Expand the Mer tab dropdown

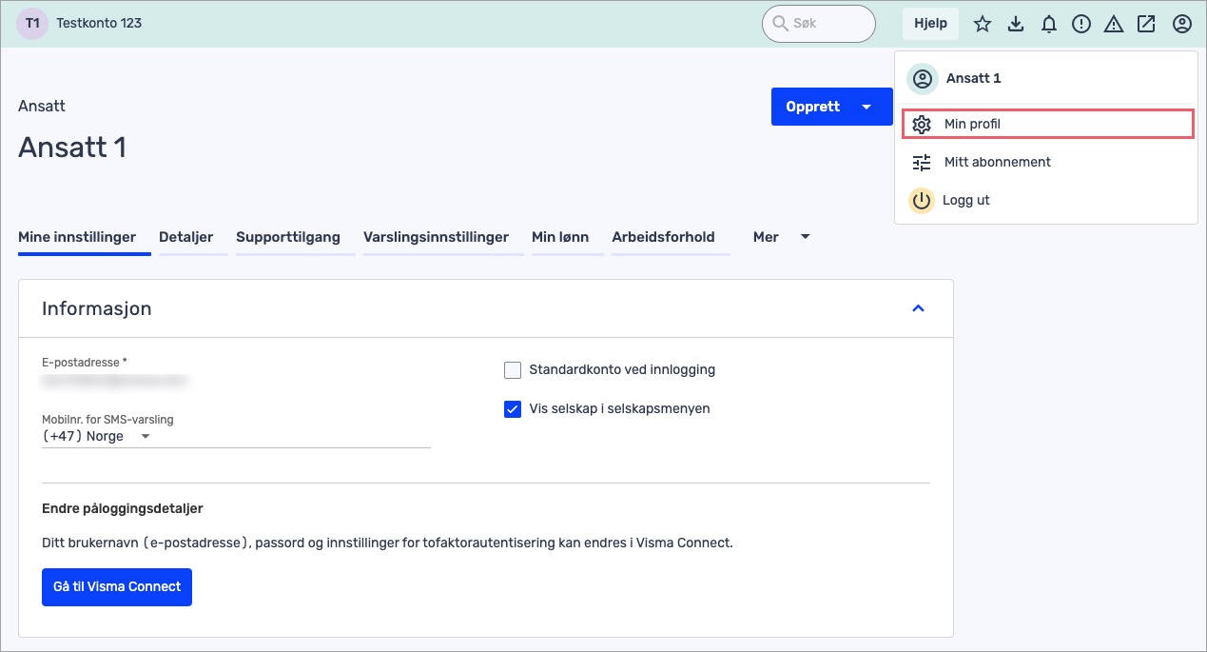[806, 237]
